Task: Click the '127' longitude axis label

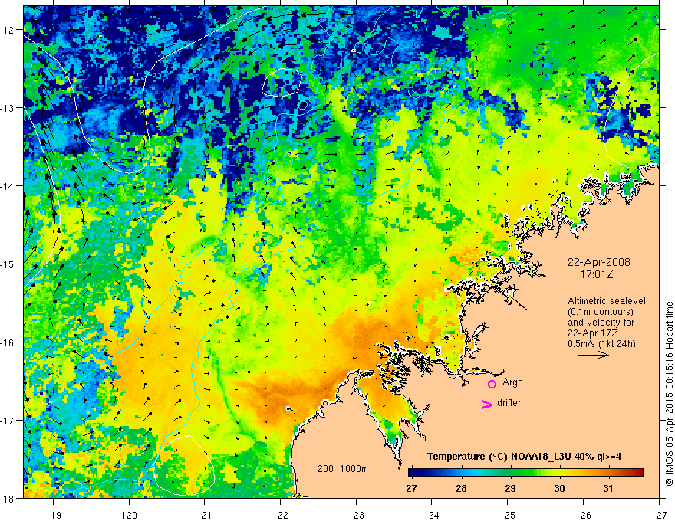Action: click(x=659, y=515)
